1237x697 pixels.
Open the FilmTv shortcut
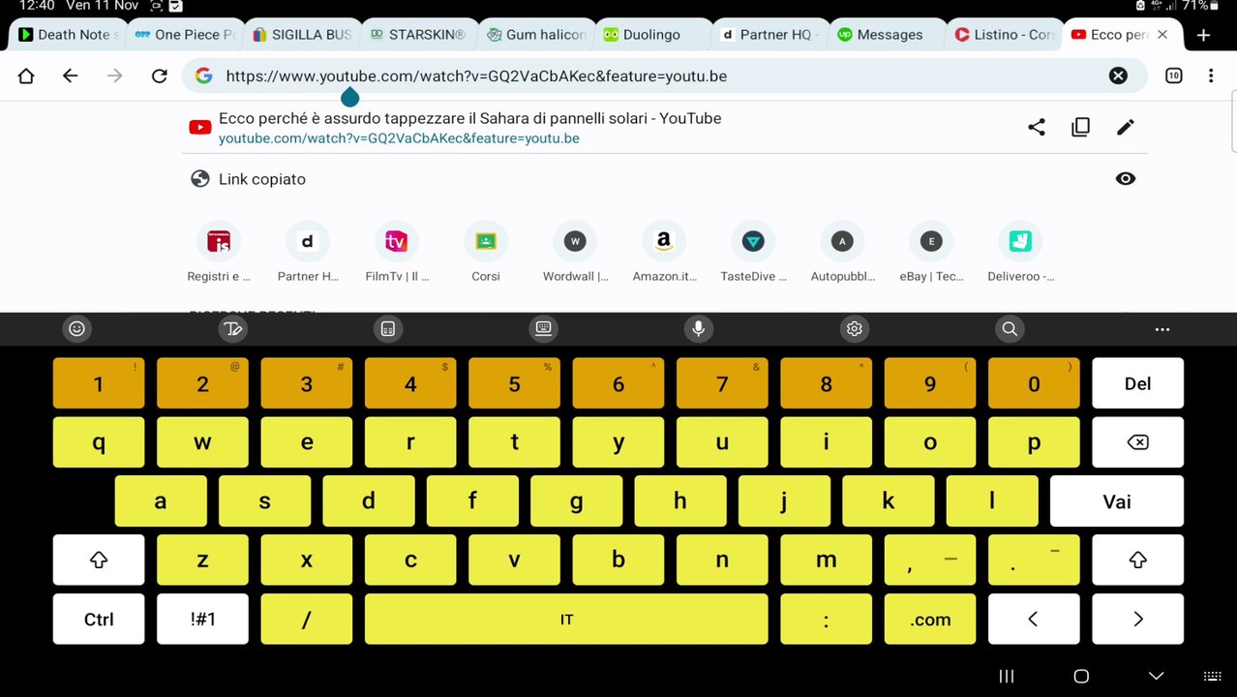click(397, 254)
